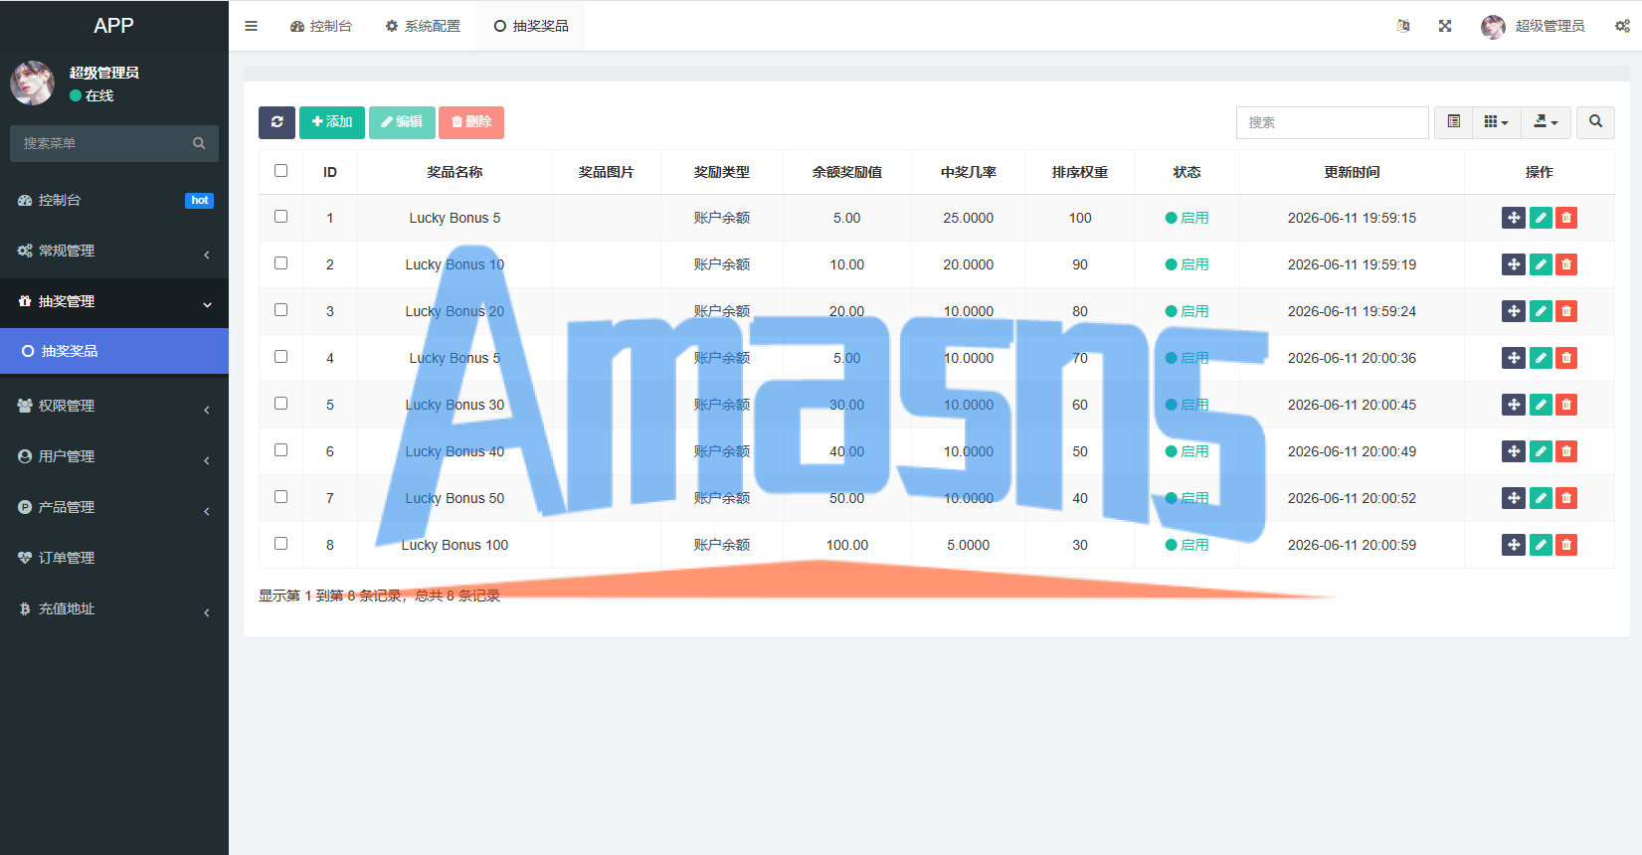1642x855 pixels.
Task: Open the top-right settings gears icon
Action: (1622, 26)
